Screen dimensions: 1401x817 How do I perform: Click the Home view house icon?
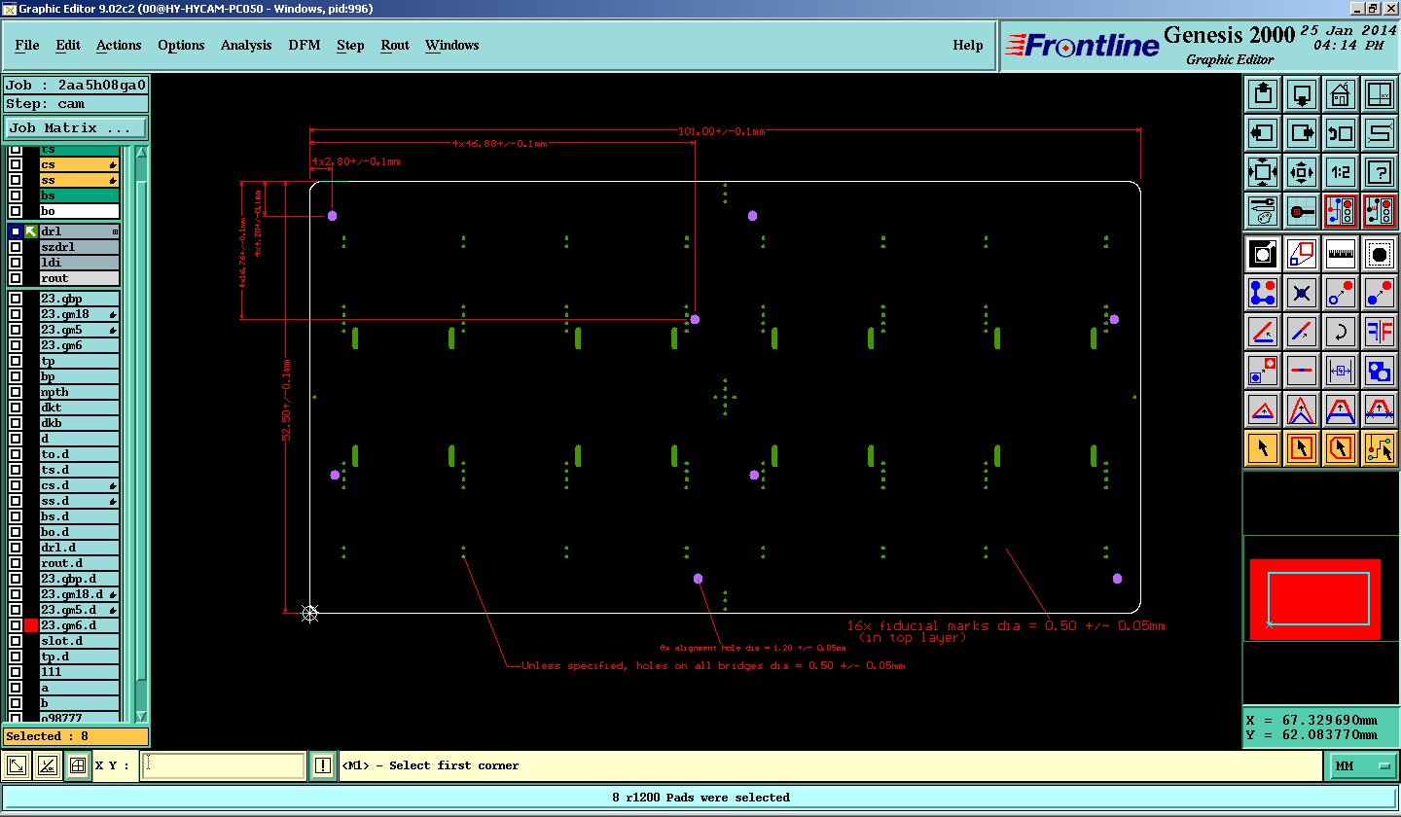point(1341,94)
